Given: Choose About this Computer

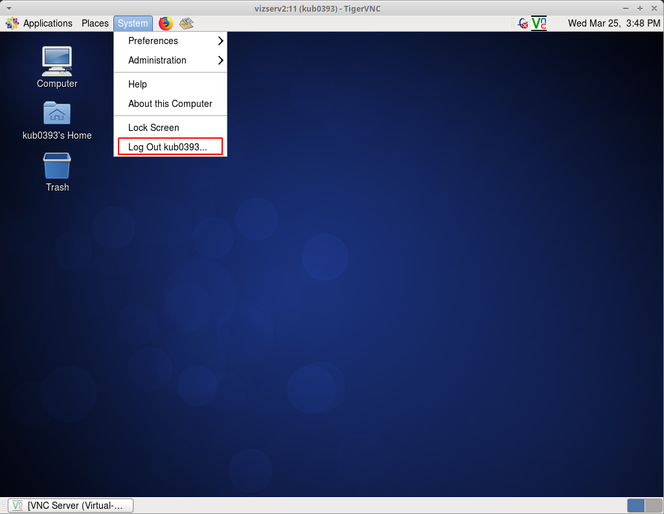Looking at the screenshot, I should (x=170, y=104).
